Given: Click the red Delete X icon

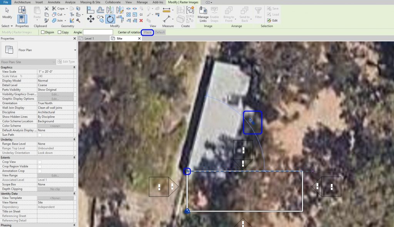Looking at the screenshot, I should (x=141, y=20).
